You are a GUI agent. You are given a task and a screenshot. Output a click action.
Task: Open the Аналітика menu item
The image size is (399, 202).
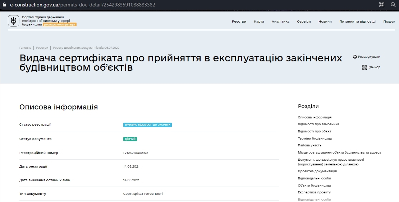(280, 22)
